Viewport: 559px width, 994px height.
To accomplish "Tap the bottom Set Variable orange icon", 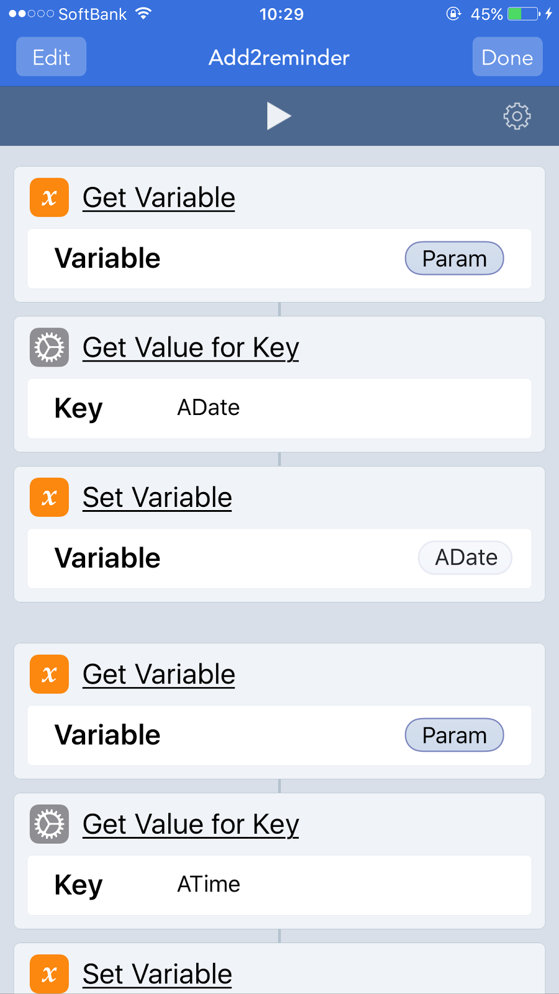I will click(49, 973).
